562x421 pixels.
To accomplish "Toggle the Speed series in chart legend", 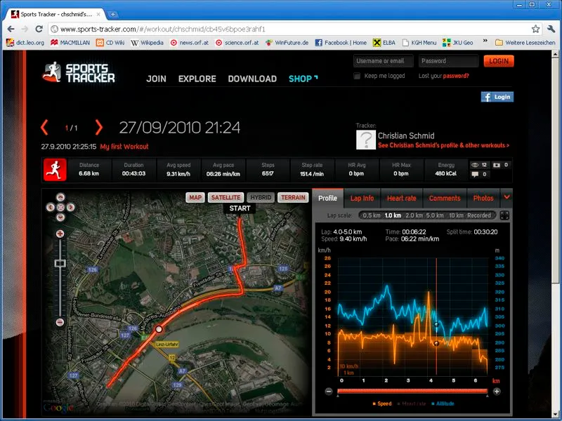I will tap(382, 404).
